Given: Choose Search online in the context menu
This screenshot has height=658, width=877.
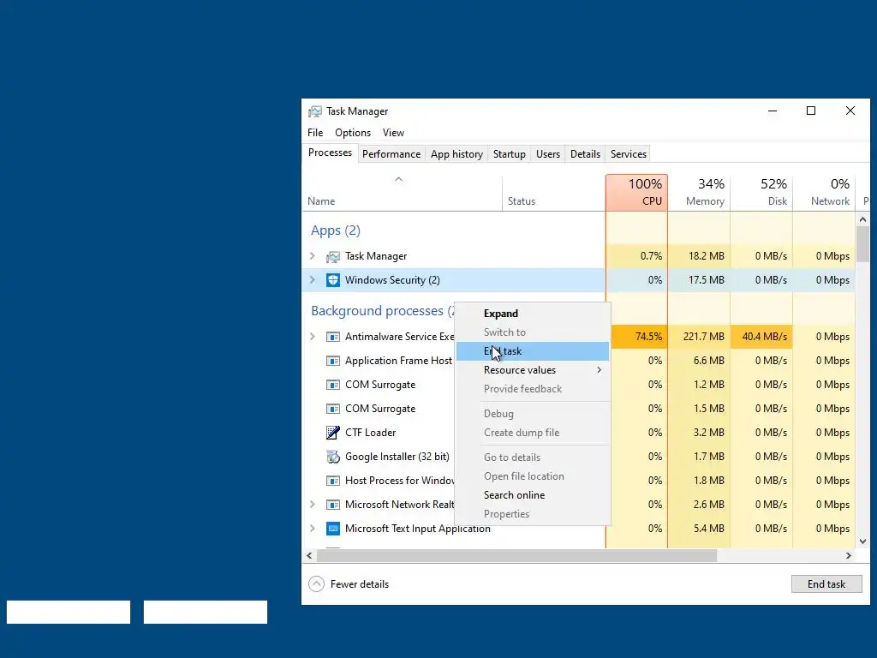Looking at the screenshot, I should coord(533,495).
